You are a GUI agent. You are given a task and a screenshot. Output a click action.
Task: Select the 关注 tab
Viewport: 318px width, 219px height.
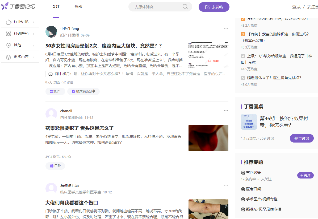pyautogui.click(x=56, y=7)
